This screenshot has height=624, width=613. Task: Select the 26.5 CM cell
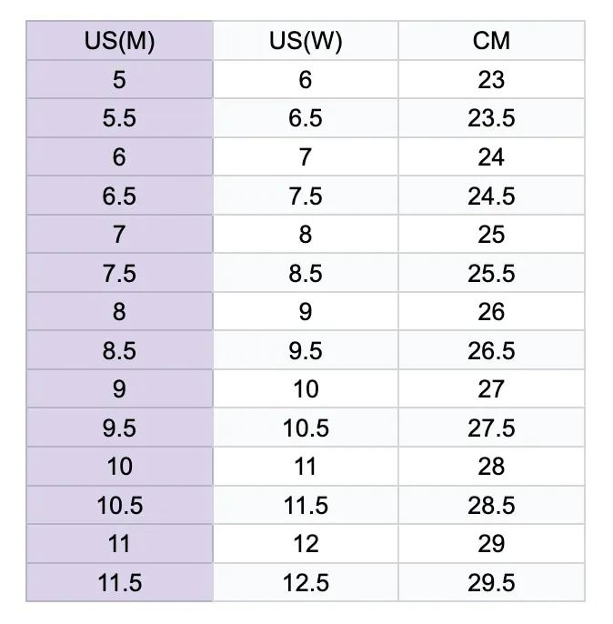pos(491,350)
